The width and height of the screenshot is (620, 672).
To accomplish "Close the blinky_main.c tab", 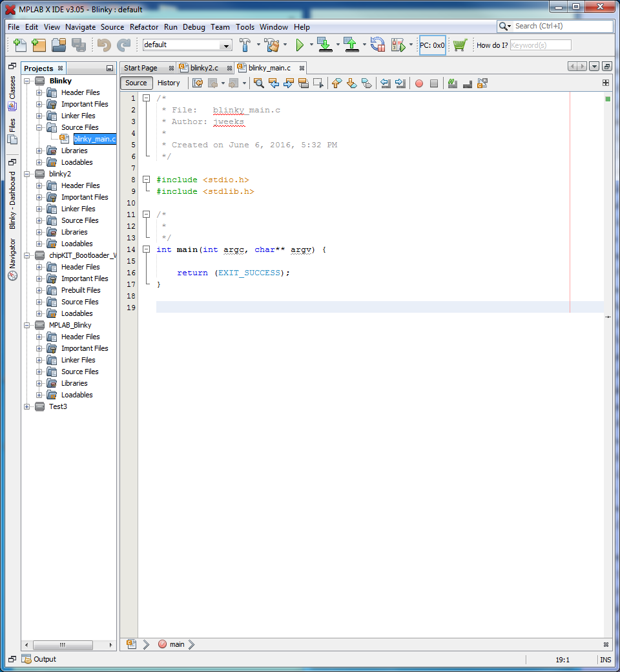I will point(302,68).
